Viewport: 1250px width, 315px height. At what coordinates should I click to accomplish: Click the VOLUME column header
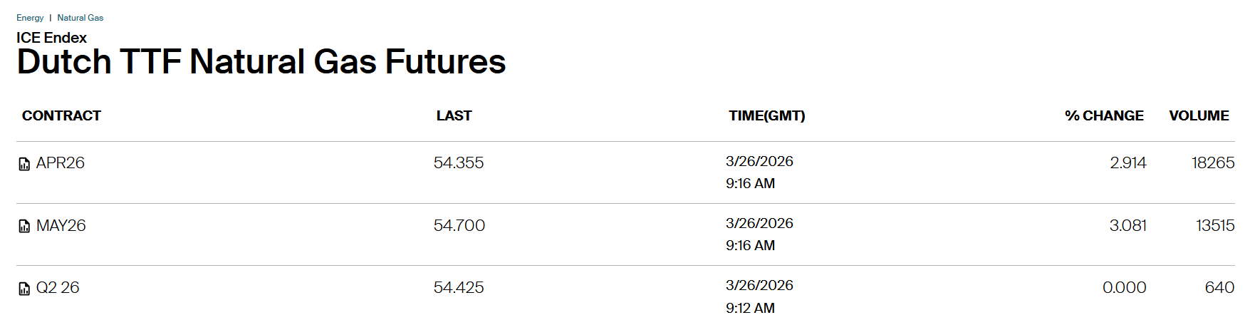1199,115
